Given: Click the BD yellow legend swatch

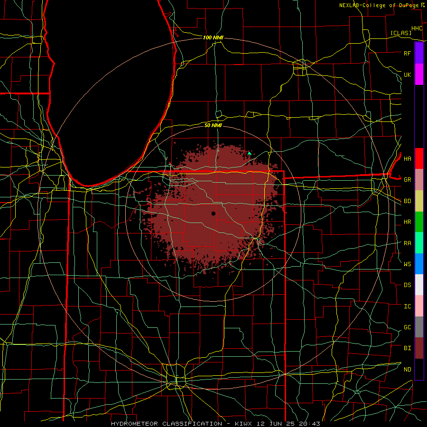Looking at the screenshot, I should [x=419, y=201].
